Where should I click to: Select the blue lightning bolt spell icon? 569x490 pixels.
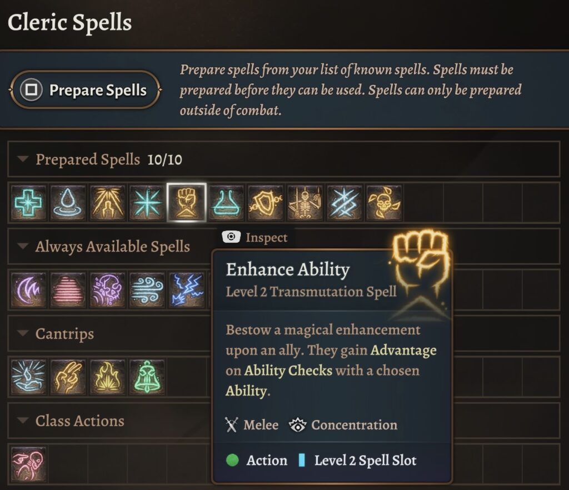(x=187, y=290)
